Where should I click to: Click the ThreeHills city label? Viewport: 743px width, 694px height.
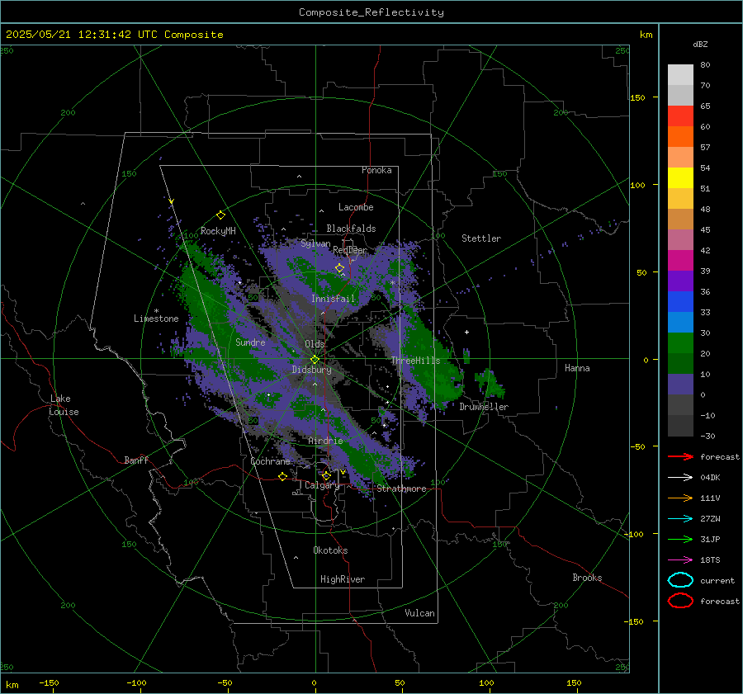(x=415, y=361)
